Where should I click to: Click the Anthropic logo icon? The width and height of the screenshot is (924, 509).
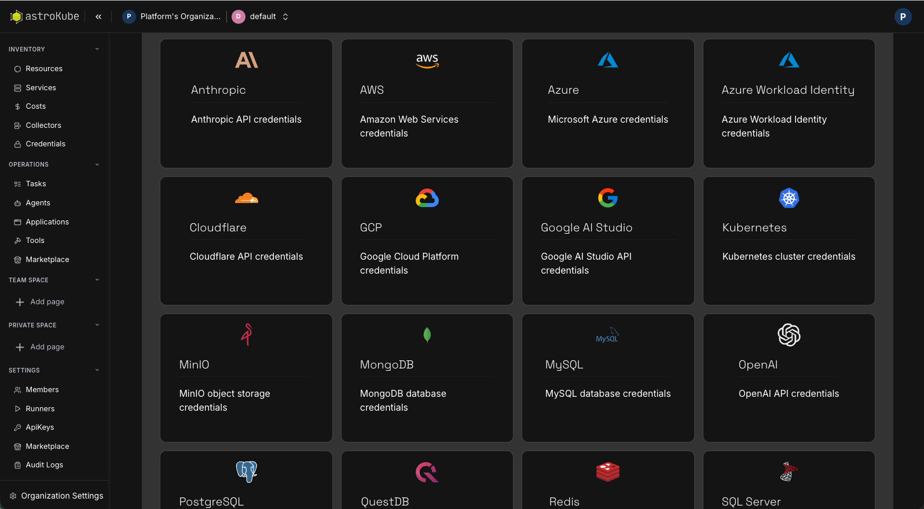click(x=247, y=60)
